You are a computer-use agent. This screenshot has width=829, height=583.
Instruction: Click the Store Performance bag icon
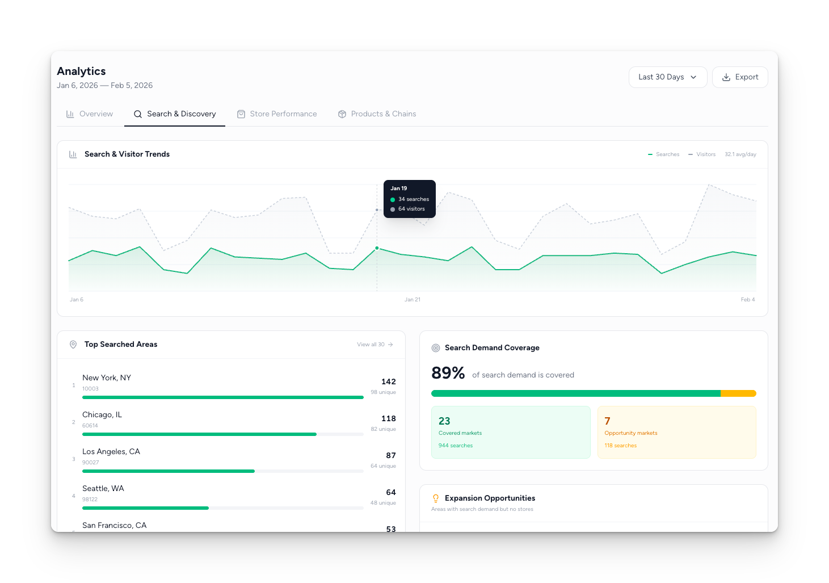241,114
